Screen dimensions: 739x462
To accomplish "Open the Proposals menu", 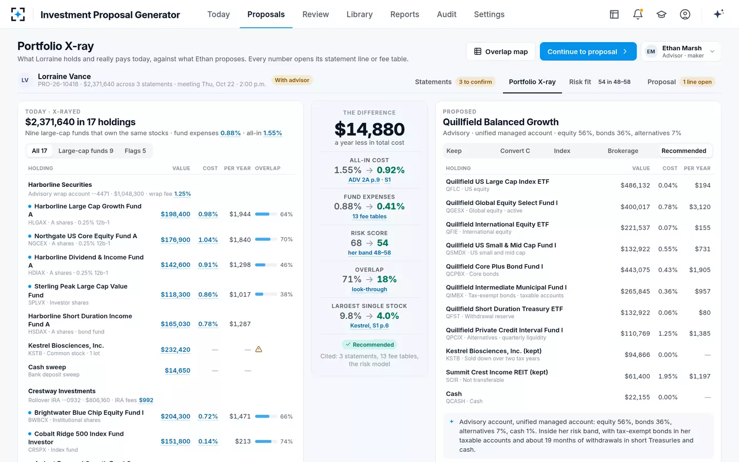I will click(x=266, y=14).
